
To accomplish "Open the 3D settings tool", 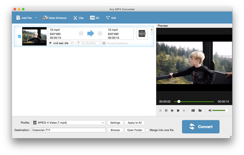I will 95,18.
